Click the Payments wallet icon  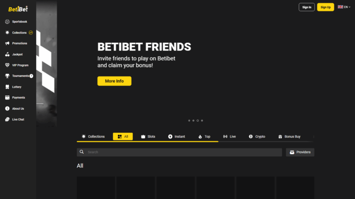pyautogui.click(x=7, y=98)
